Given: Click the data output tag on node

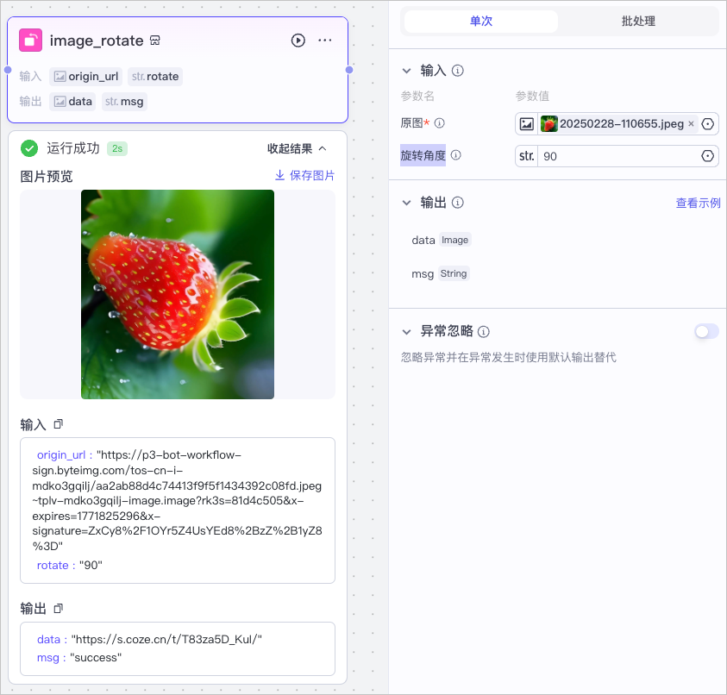Looking at the screenshot, I should tap(72, 102).
